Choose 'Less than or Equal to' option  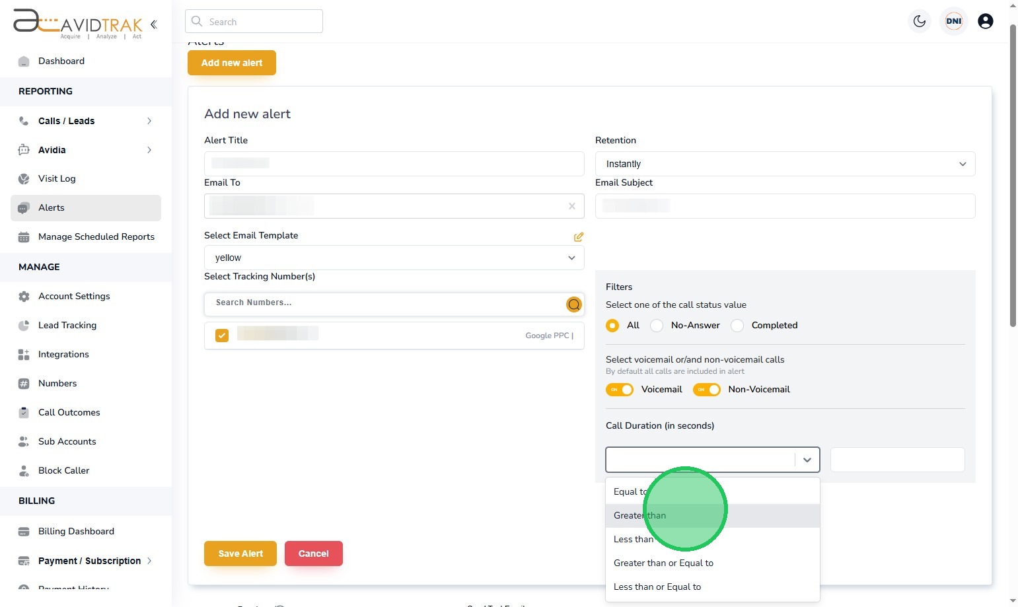pyautogui.click(x=657, y=587)
